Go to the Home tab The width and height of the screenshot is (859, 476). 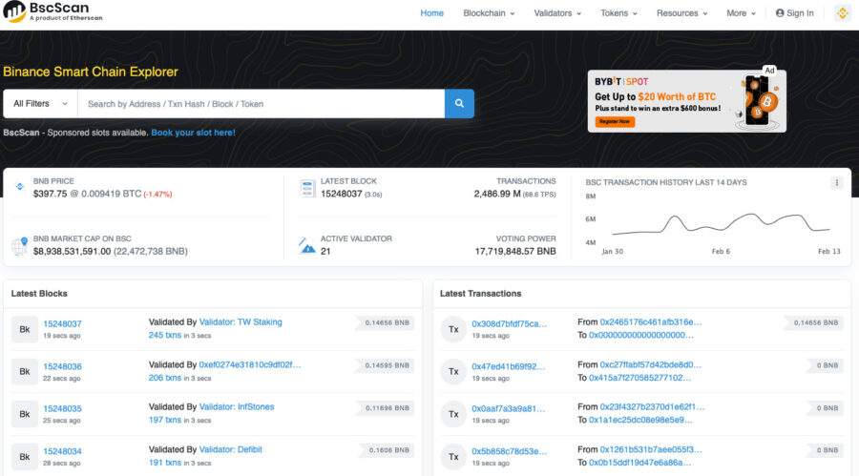coord(431,13)
